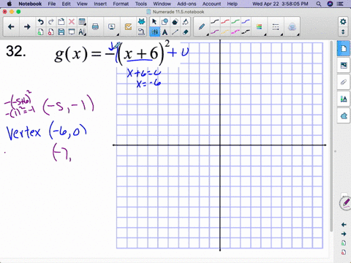Open the macOS Control Center icon
The height and width of the screenshot is (263, 351).
coord(340,4)
